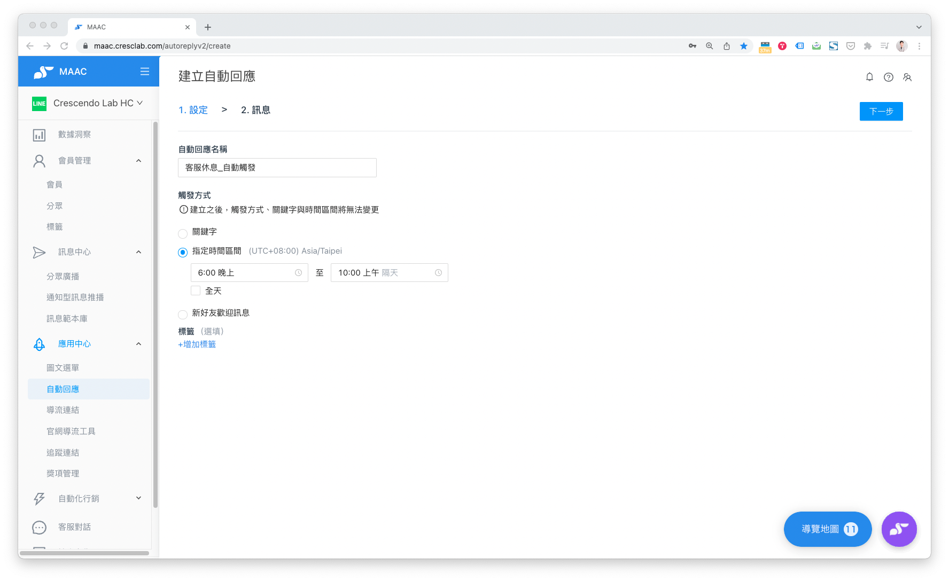The height and width of the screenshot is (581, 949).
Task: Toggle the sidebar hamburger menu
Action: tap(145, 72)
